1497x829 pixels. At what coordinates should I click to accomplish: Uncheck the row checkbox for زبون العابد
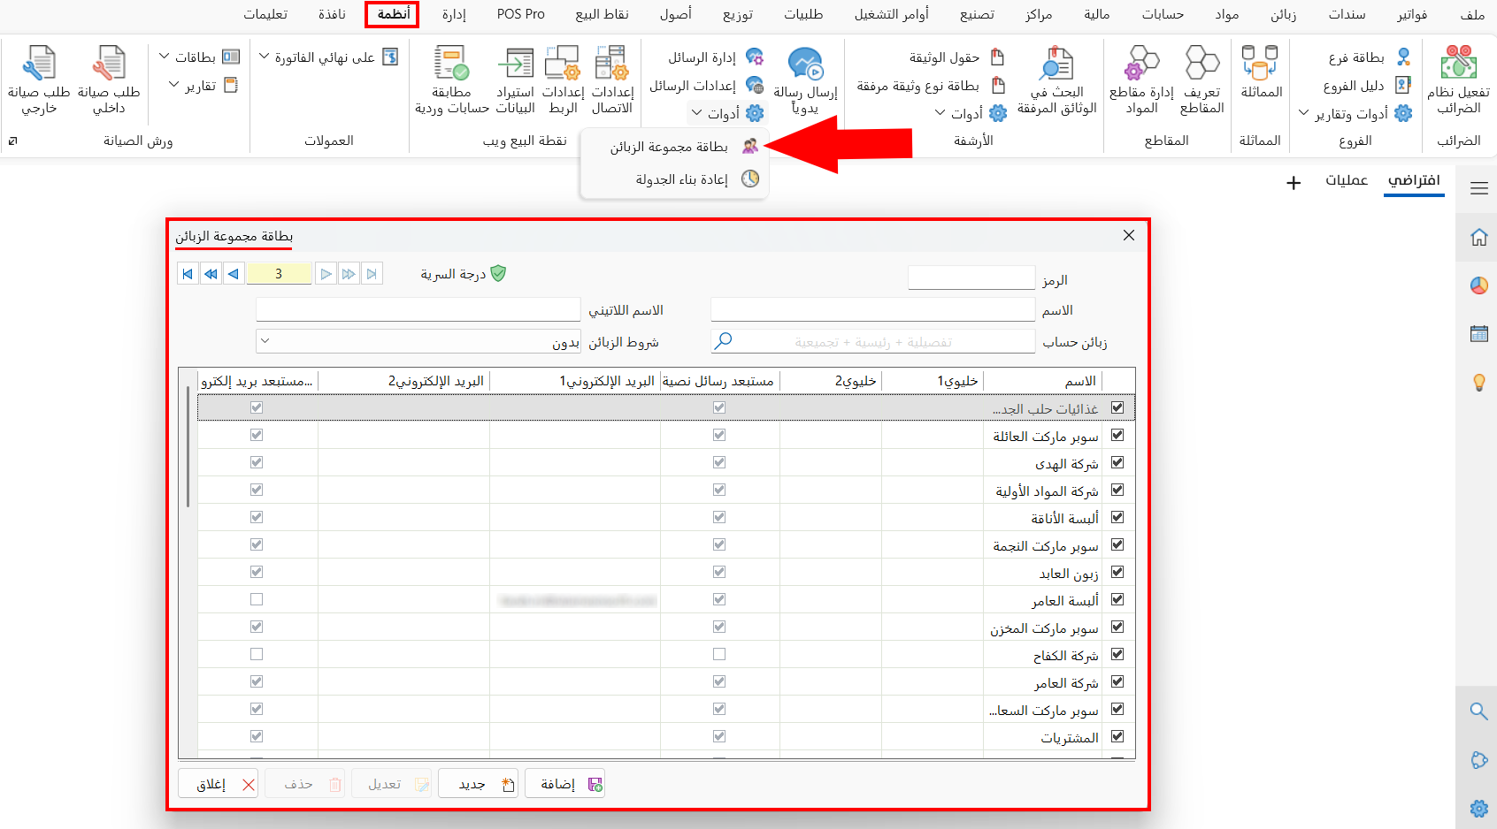coord(1117,572)
